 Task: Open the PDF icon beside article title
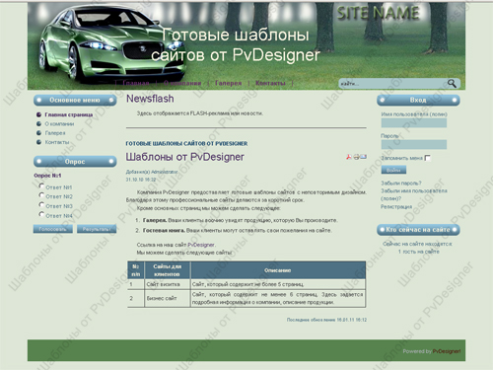tap(349, 157)
